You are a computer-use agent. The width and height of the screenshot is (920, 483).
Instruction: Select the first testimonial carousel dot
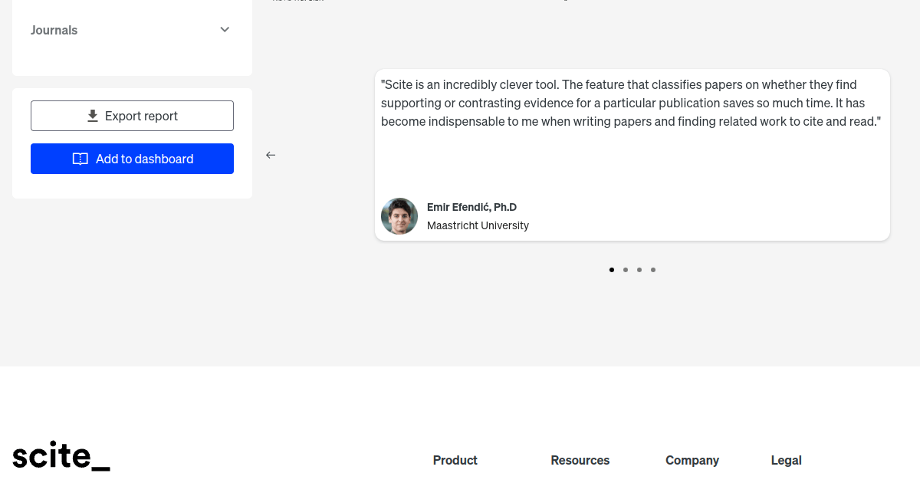(x=612, y=270)
